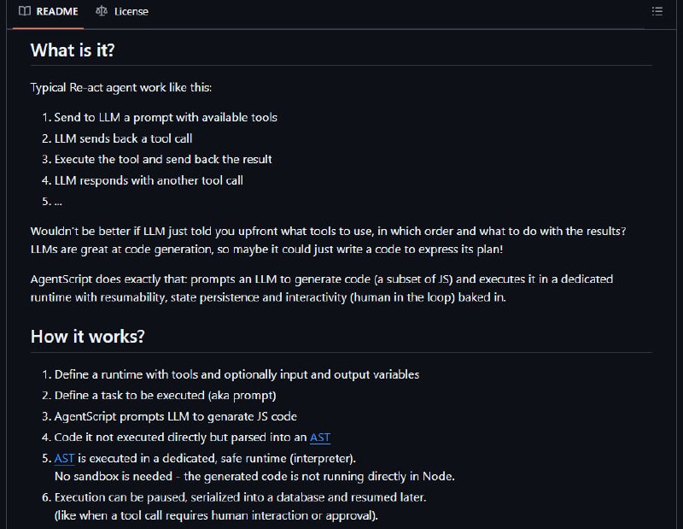Click "Define a runtime with tools" list item
This screenshot has height=529, width=683.
[x=236, y=374]
